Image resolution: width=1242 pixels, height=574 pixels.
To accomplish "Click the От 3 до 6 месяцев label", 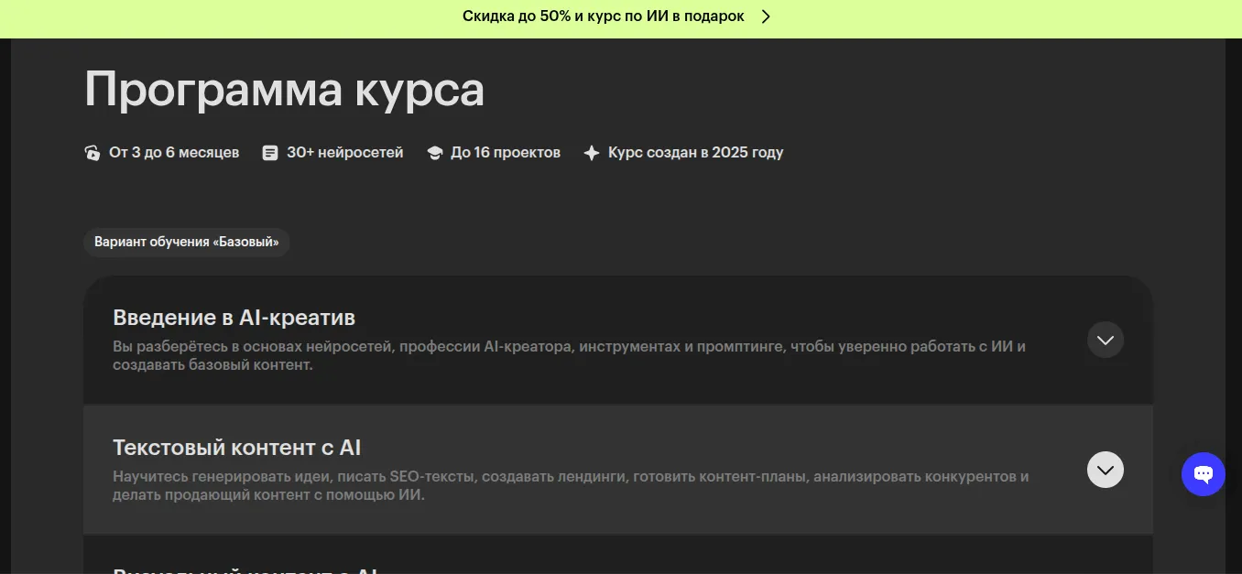I will pos(174,153).
